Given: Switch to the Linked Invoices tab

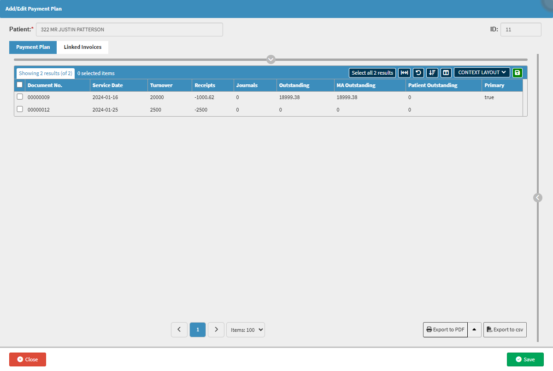Looking at the screenshot, I should tap(82, 47).
